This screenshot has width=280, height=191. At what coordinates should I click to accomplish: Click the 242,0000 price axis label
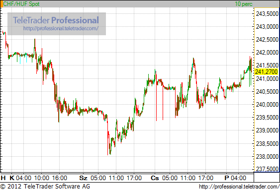point(267,53)
